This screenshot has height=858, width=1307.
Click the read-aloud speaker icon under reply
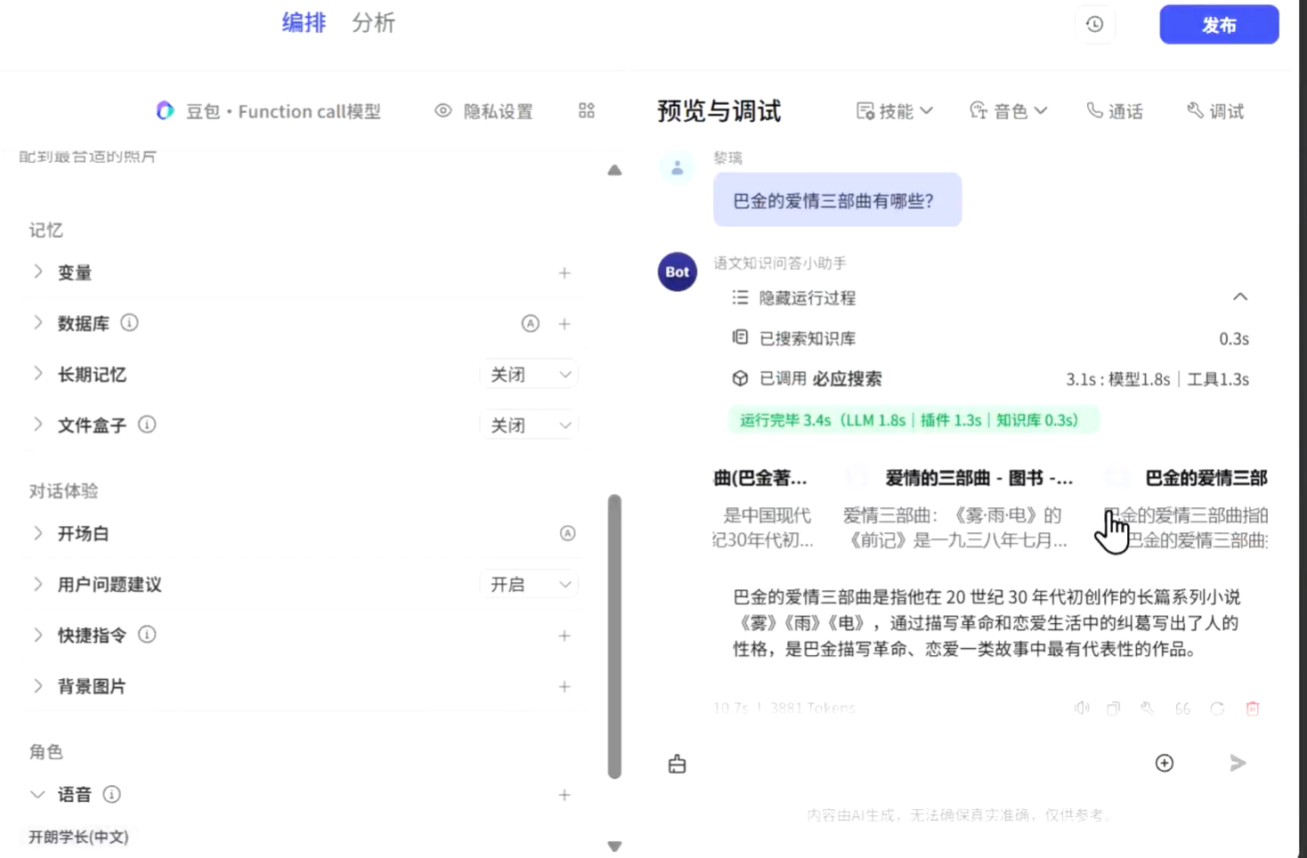point(1082,708)
